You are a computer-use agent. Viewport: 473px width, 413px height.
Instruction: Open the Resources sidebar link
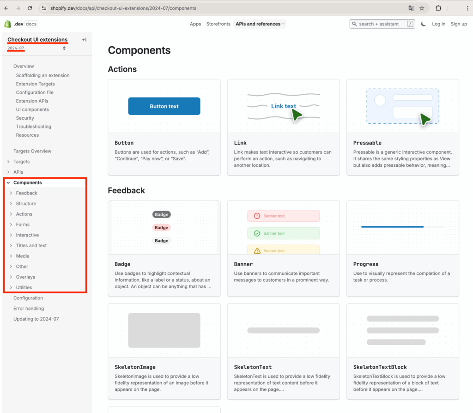click(27, 135)
